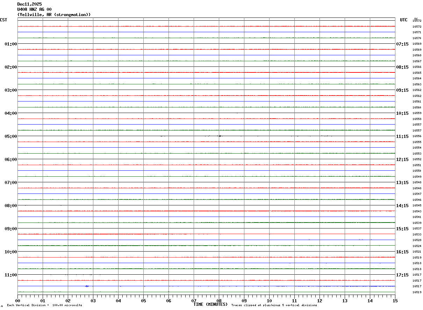The width and height of the screenshot is (423, 310).
Task: Click the 15:15 UTC time label
Action: coord(402,229)
